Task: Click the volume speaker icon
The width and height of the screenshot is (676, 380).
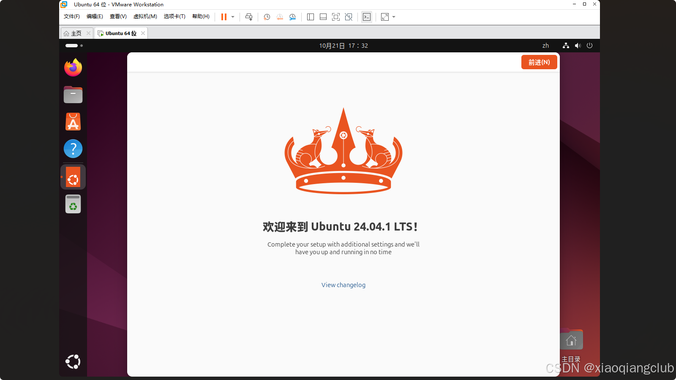Action: [x=578, y=46]
